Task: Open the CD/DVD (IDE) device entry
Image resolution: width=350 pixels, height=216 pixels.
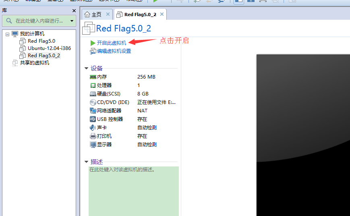Action: [113, 102]
